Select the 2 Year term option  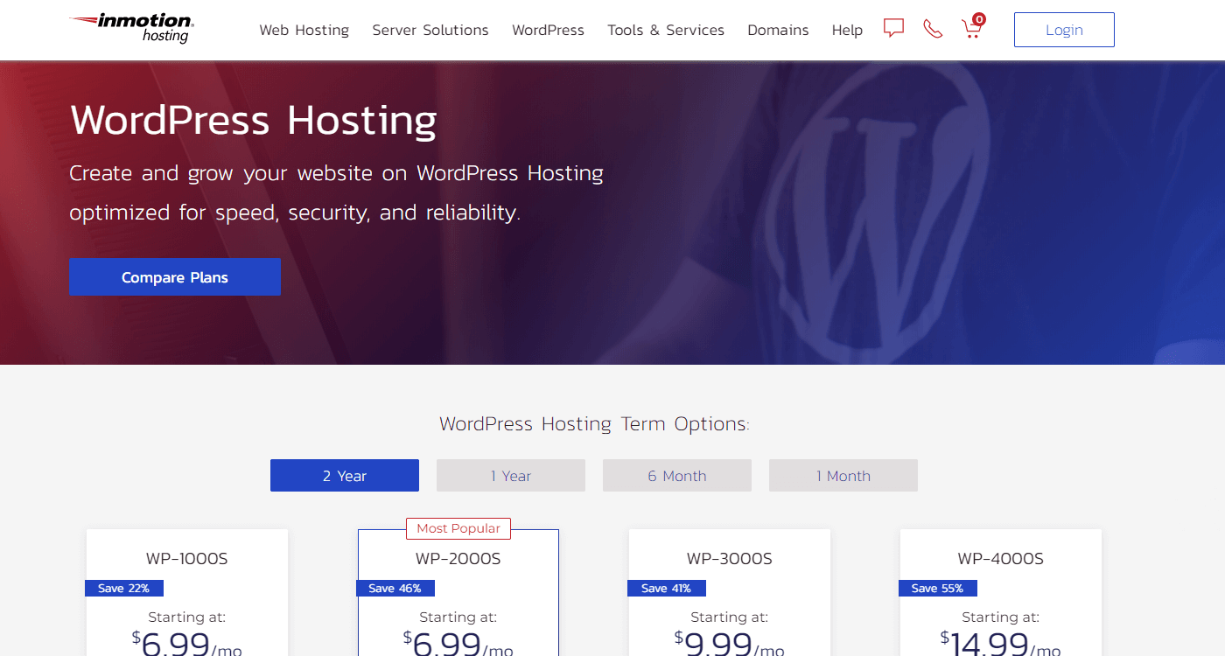coord(345,475)
